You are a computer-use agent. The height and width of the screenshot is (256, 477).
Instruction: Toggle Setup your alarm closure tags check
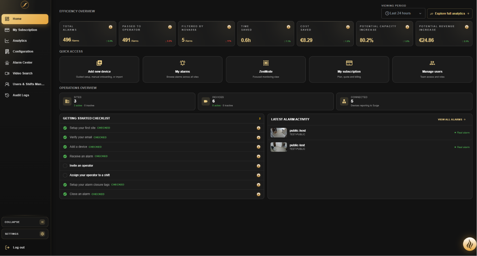65,185
